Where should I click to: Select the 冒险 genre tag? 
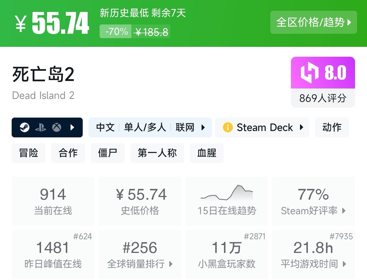pyautogui.click(x=29, y=153)
